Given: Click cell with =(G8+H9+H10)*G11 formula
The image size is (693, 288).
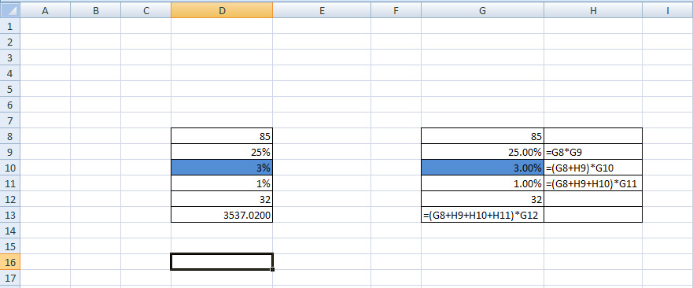Looking at the screenshot, I should [593, 183].
